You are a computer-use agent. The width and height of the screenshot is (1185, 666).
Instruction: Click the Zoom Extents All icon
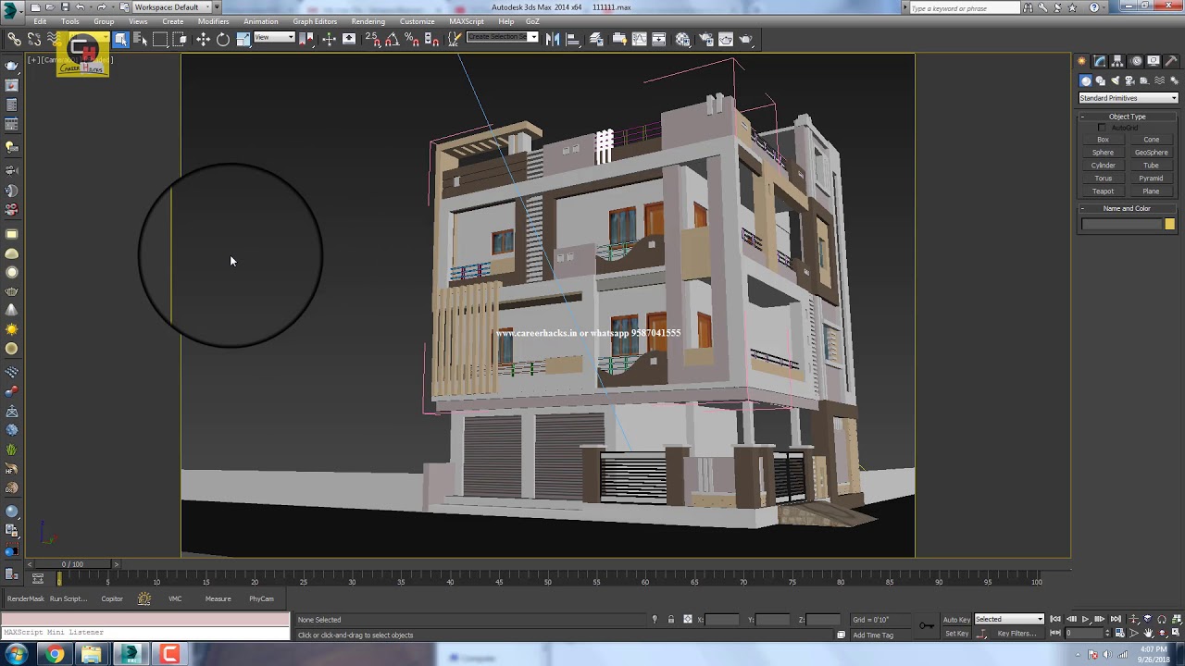1175,619
